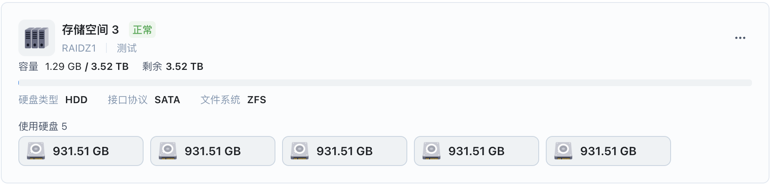The image size is (777, 193).
Task: Click the RAIDZ1 type label
Action: coord(79,48)
